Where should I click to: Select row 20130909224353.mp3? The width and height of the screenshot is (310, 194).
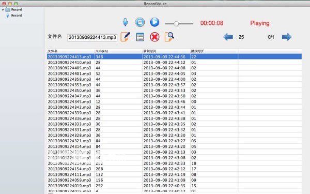[x=174, y=85]
